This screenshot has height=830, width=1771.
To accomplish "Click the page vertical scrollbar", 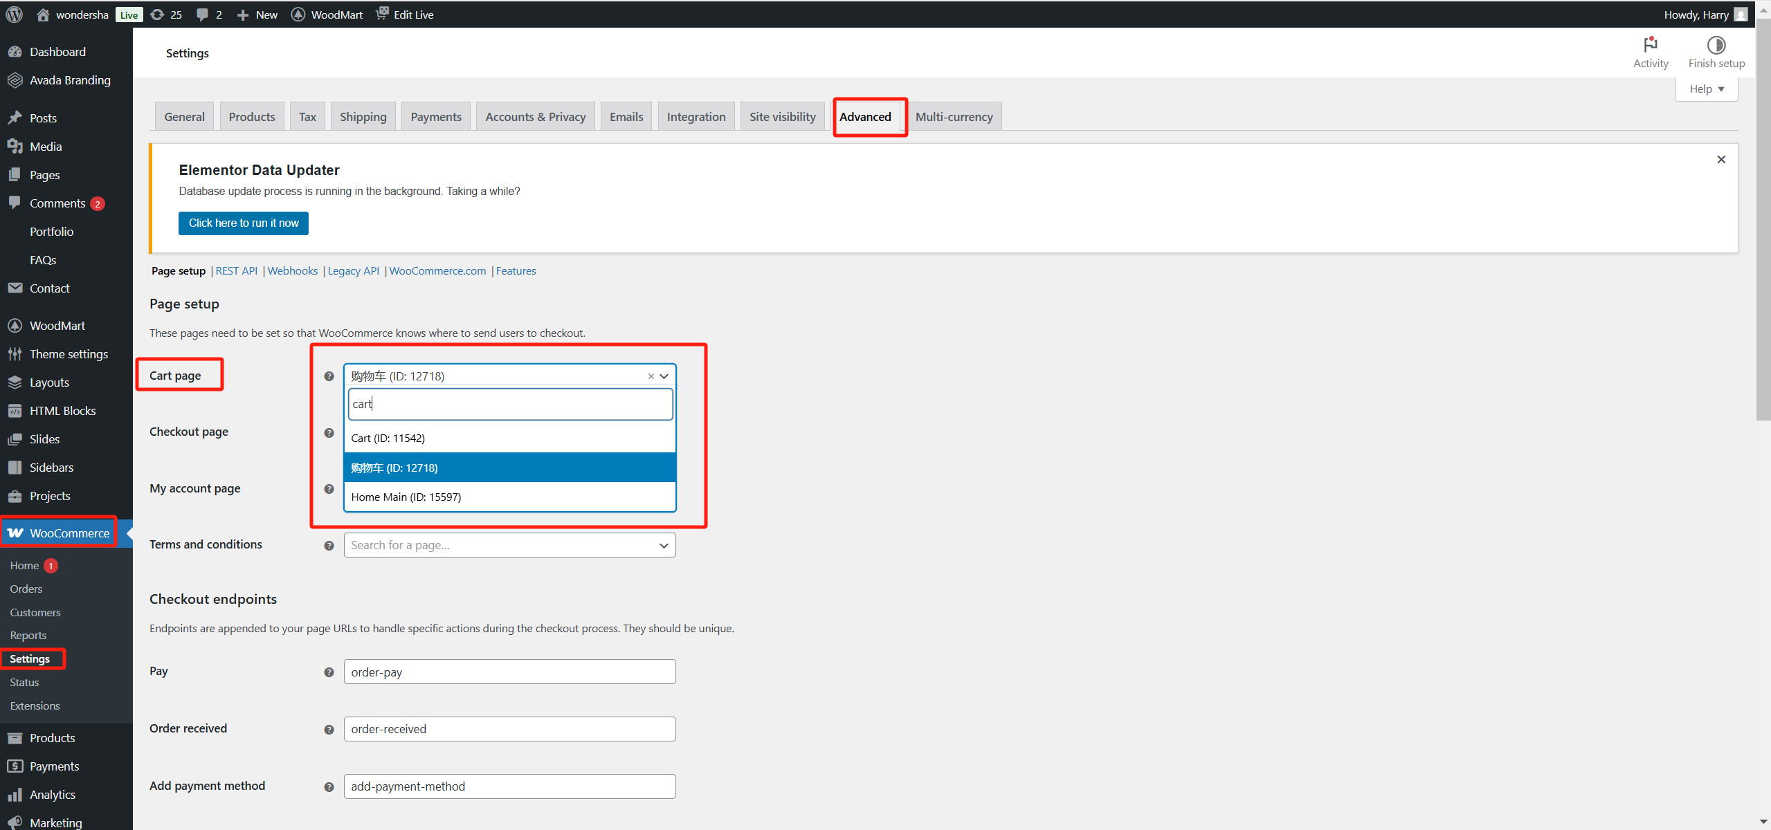I will click(1763, 221).
